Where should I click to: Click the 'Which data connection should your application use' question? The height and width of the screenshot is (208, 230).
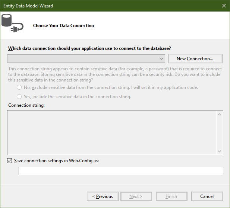89,48
